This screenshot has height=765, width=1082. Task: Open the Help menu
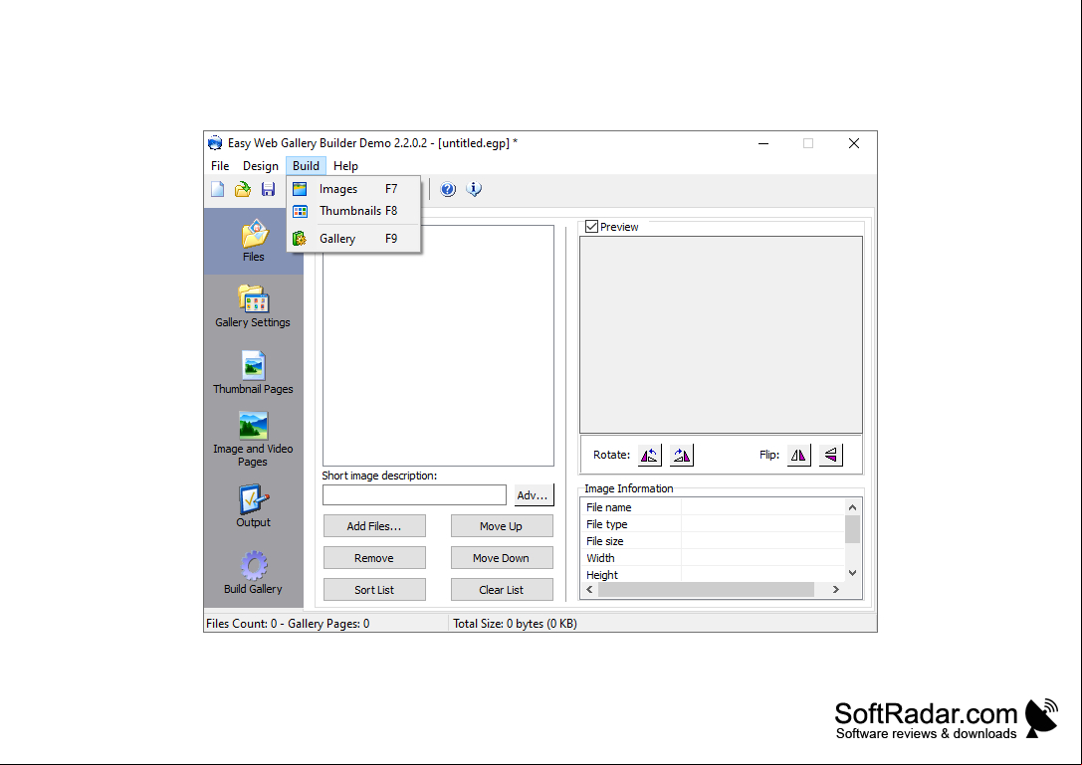point(345,166)
